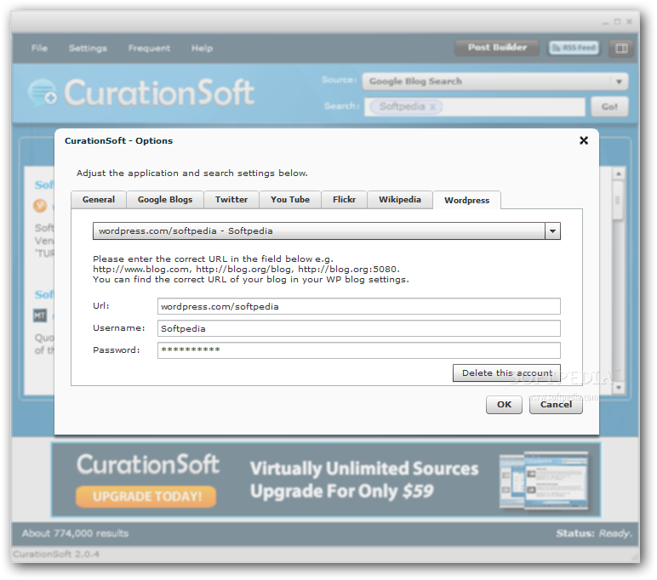The height and width of the screenshot is (580, 657).
Task: Switch to the General tab
Action: (99, 199)
